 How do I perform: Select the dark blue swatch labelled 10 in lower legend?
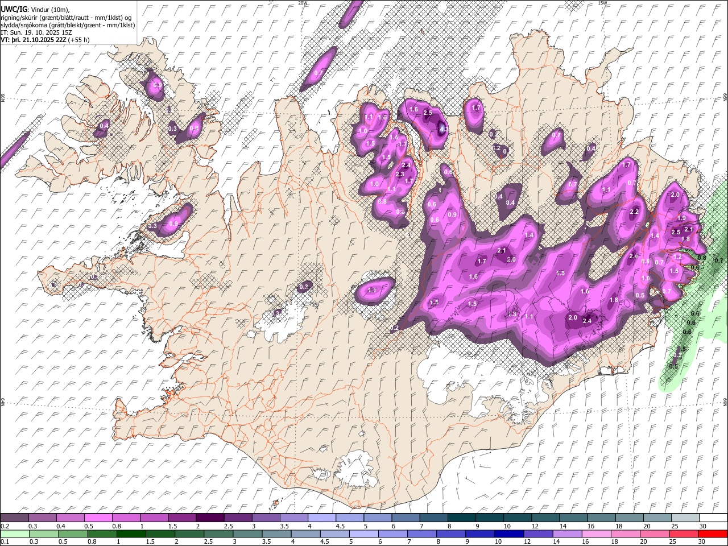click(x=509, y=533)
